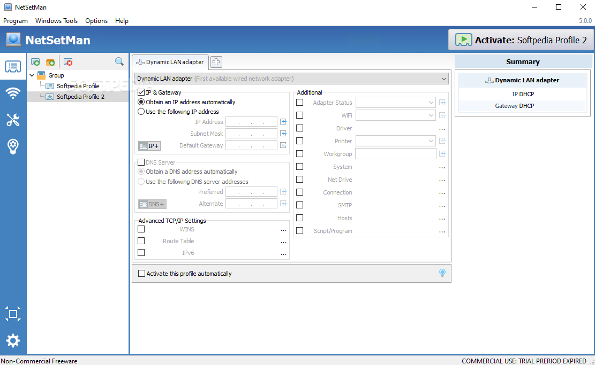The image size is (595, 365).
Task: Enable the DNS Server checkbox
Action: [x=141, y=162]
